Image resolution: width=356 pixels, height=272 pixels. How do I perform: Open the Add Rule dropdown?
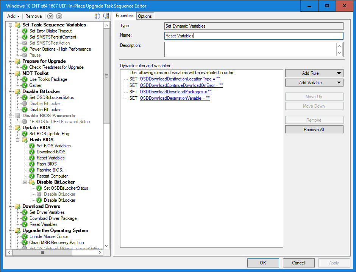coord(314,73)
